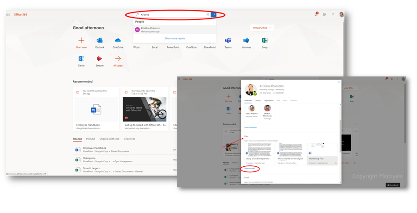Click Show organization link
417x213 pixels.
click(251, 128)
